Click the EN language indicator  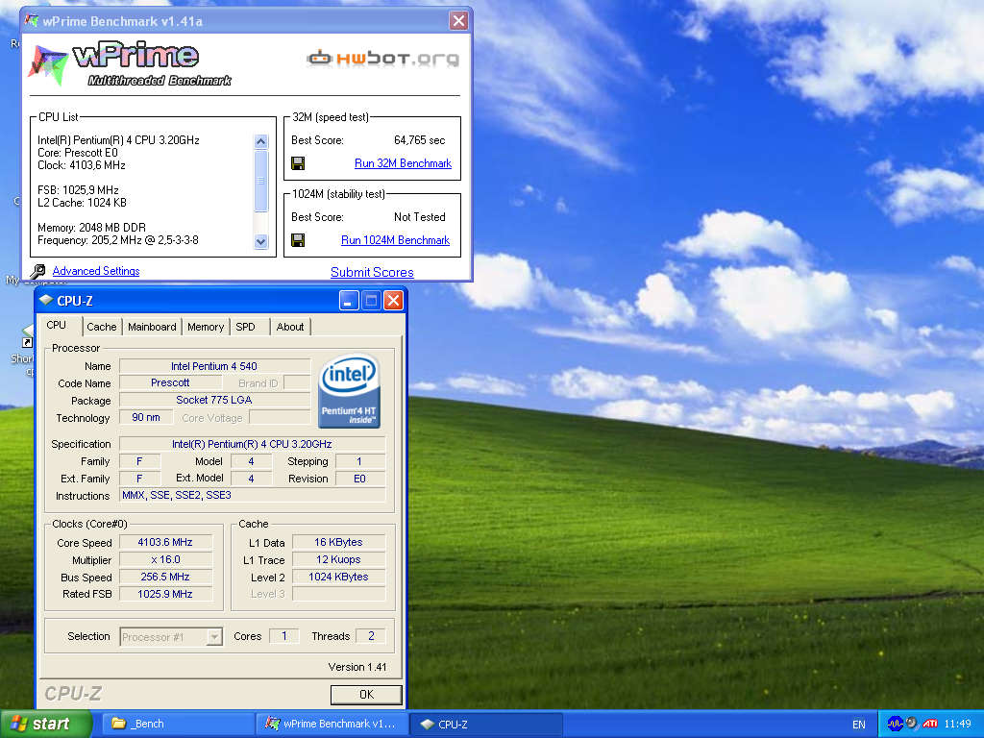click(x=858, y=725)
